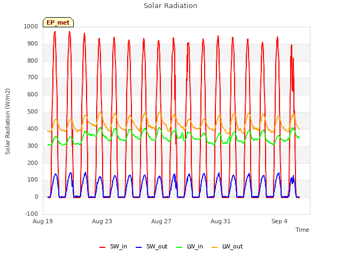Click the -100 y-axis label
This screenshot has height=257, width=342.
click(32, 214)
